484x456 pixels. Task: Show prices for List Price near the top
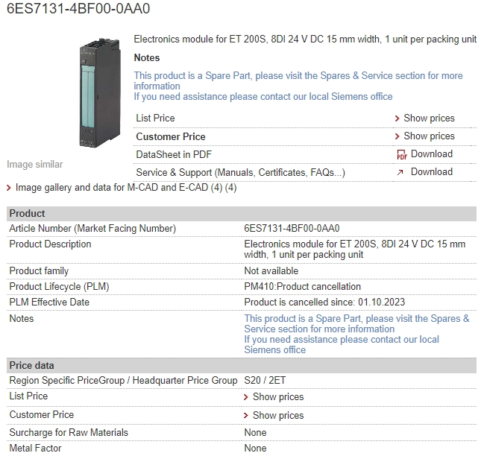tap(429, 118)
